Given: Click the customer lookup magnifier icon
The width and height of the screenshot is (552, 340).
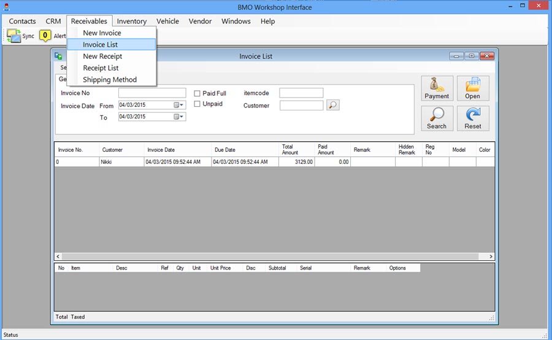Looking at the screenshot, I should tap(332, 105).
